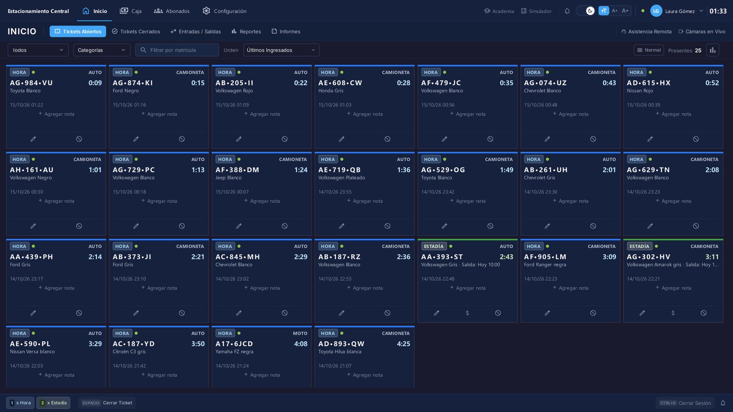733x412 pixels.
Task: Click the Cerrar Ticket shortcut button
Action: 107,403
